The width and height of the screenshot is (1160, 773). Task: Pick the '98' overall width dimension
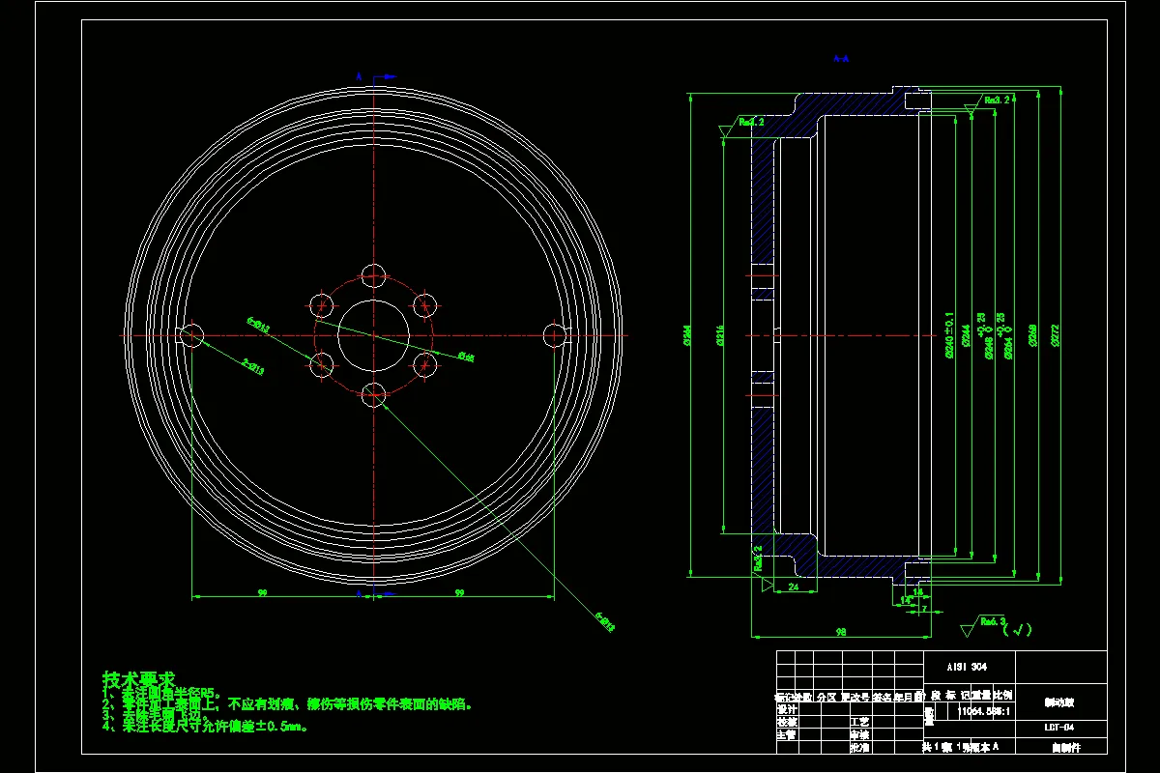point(840,632)
